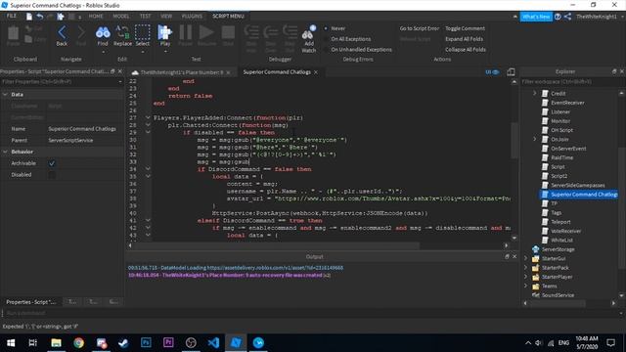Image resolution: width=626 pixels, height=352 pixels.
Task: Switch to TheWhiteKnight1's Place document tab
Action: (x=182, y=72)
